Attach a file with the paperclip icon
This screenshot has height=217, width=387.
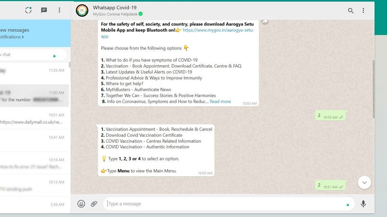coord(94,204)
